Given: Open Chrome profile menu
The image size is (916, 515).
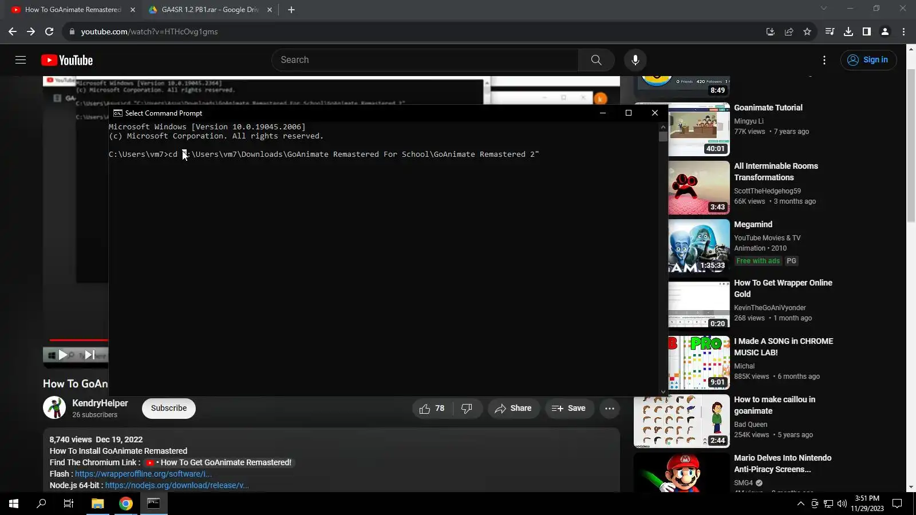Looking at the screenshot, I should pyautogui.click(x=885, y=31).
